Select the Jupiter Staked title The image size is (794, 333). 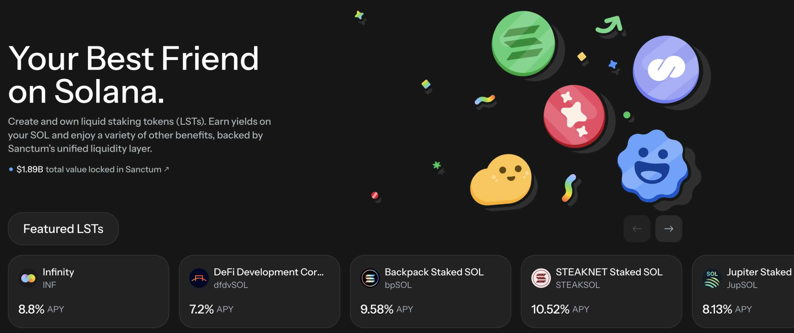pos(759,272)
